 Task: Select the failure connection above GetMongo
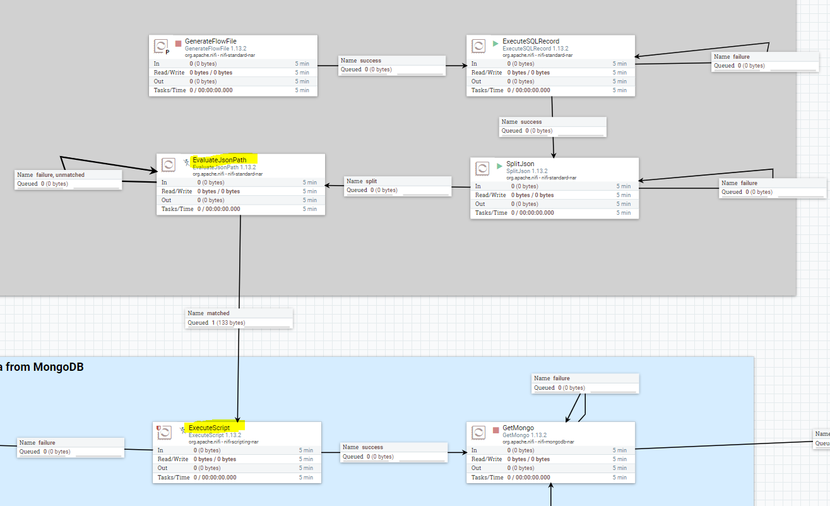click(584, 382)
